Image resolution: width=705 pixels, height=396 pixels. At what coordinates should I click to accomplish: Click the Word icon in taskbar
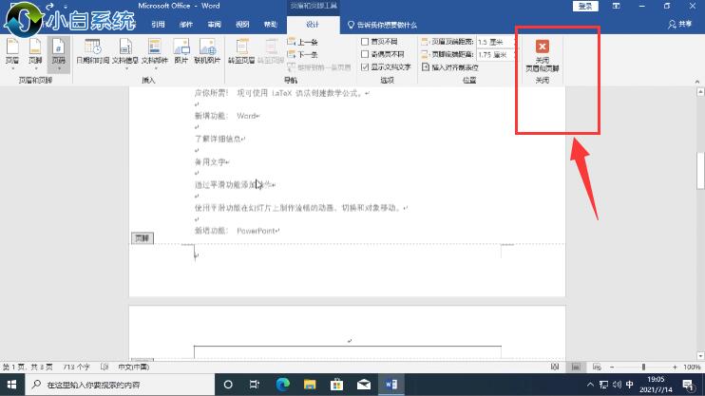391,385
